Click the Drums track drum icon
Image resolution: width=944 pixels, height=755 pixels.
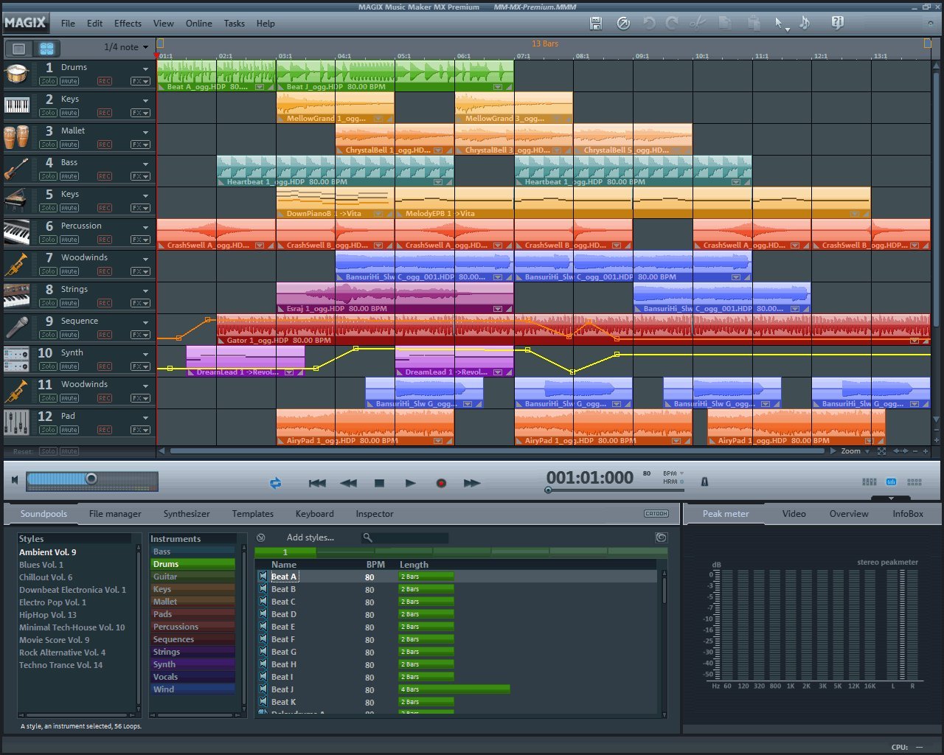(17, 74)
